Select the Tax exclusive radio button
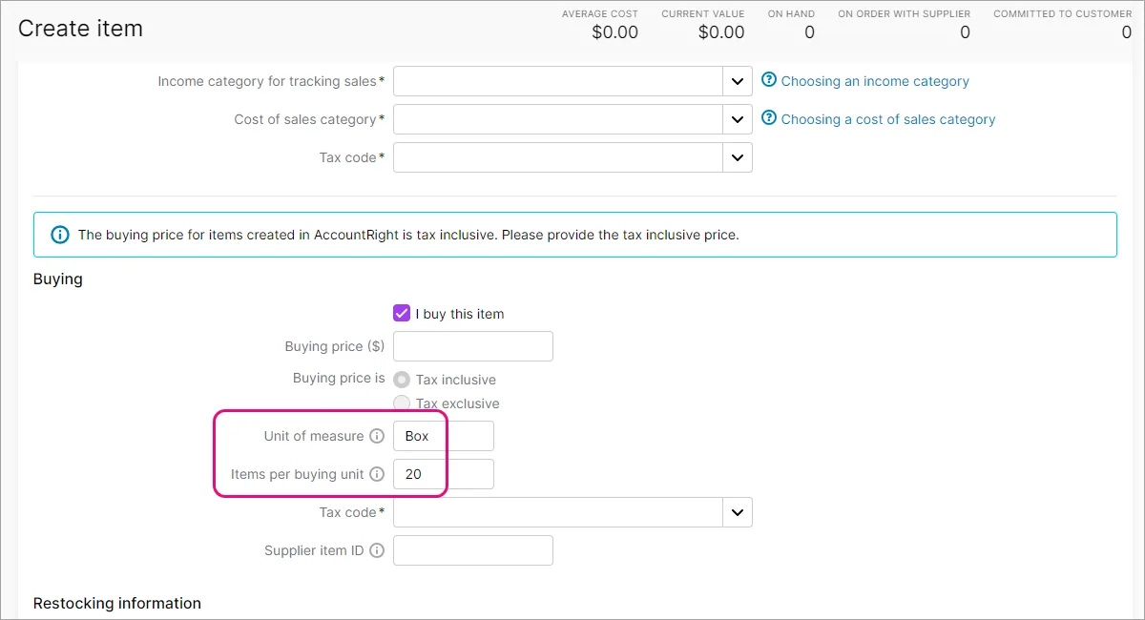This screenshot has width=1145, height=620. pos(402,403)
